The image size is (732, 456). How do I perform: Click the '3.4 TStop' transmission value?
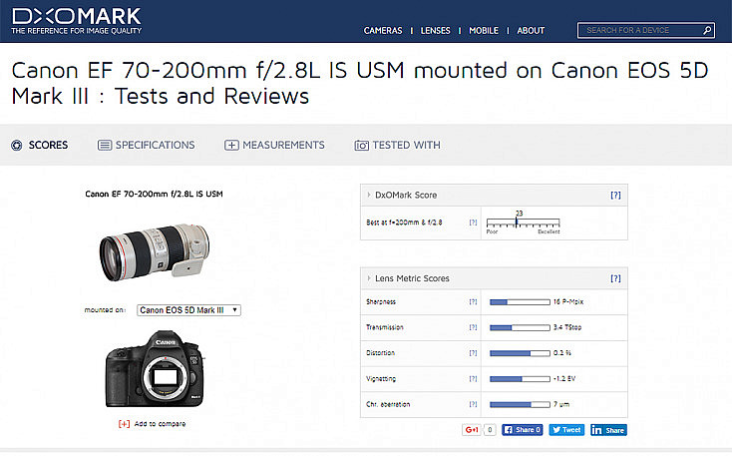click(x=567, y=327)
